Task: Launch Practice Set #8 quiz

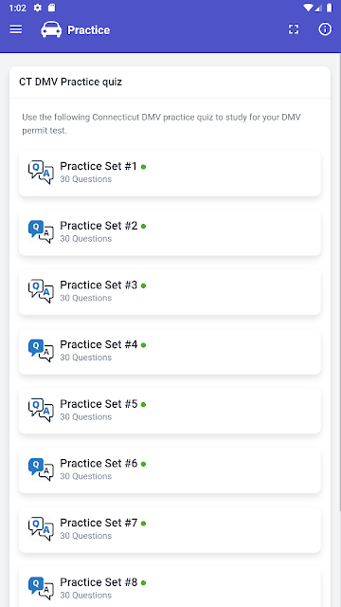Action: pyautogui.click(x=170, y=587)
